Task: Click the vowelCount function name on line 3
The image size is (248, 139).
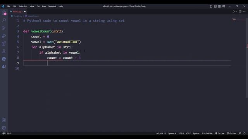Action: point(41,31)
